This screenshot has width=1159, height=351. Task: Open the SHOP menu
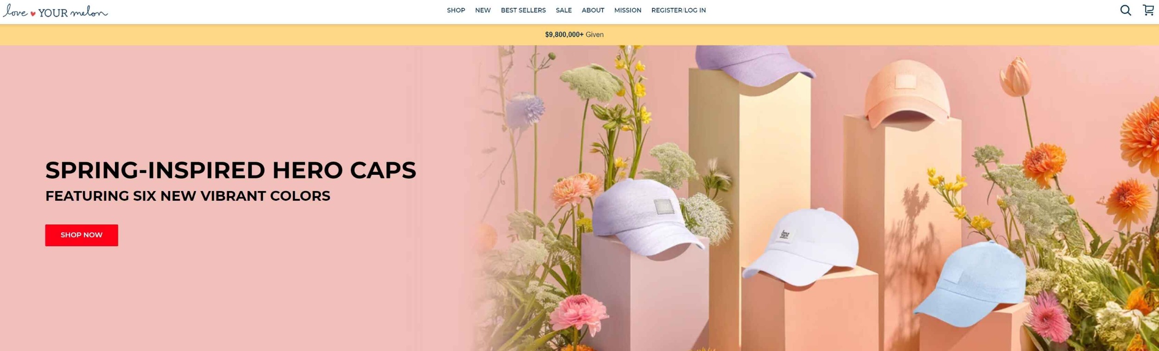point(456,10)
